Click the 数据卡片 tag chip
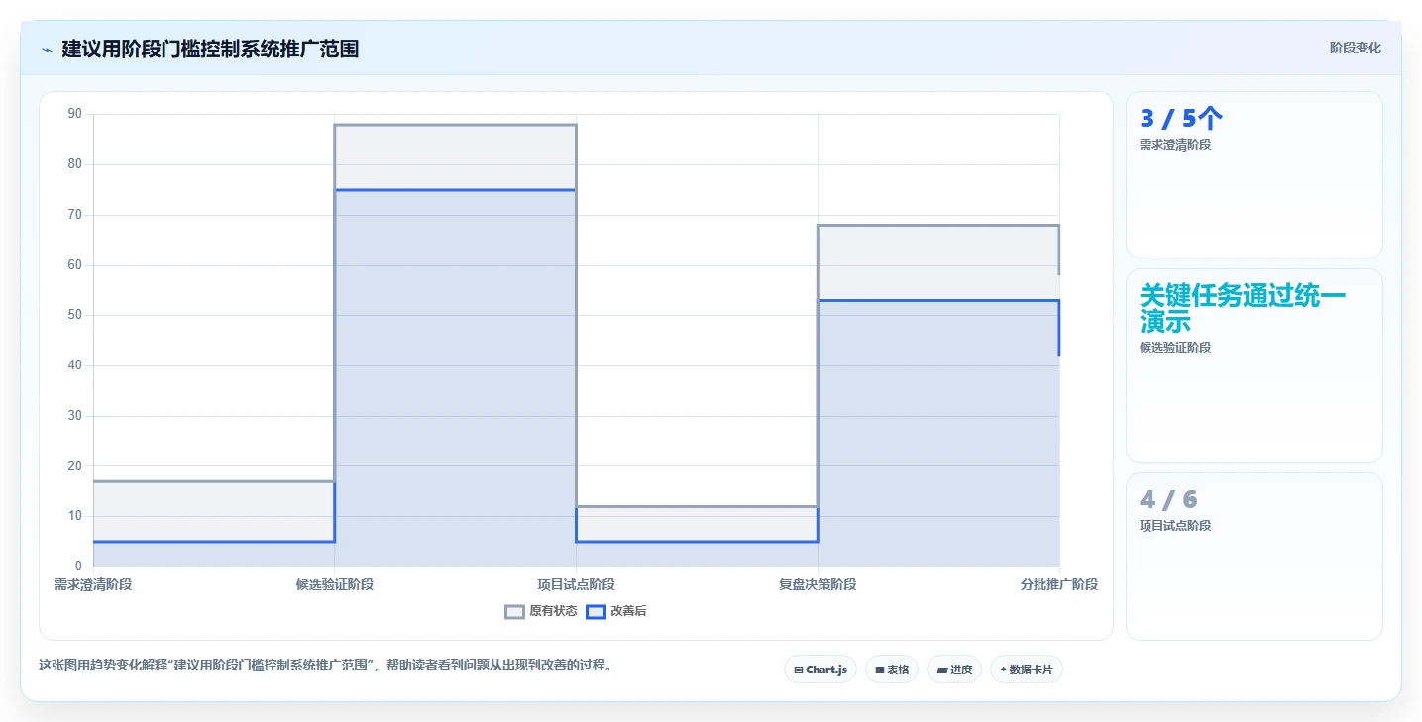1422x722 pixels. tap(1027, 670)
